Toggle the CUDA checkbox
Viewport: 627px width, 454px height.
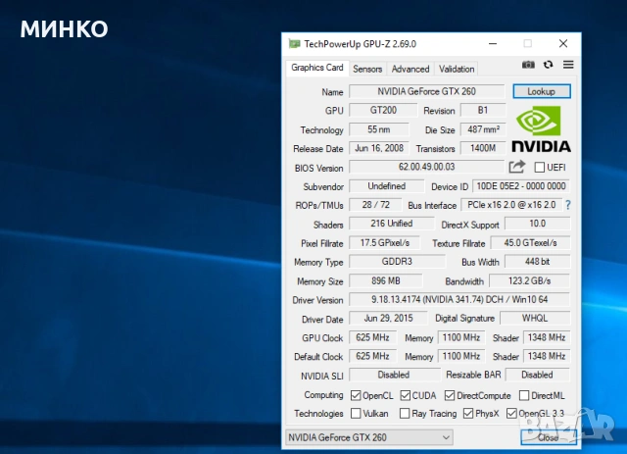tap(405, 395)
